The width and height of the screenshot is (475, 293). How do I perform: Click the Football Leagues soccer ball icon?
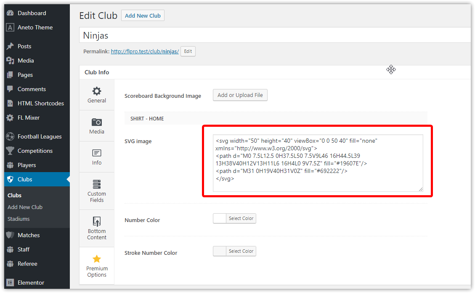point(10,137)
